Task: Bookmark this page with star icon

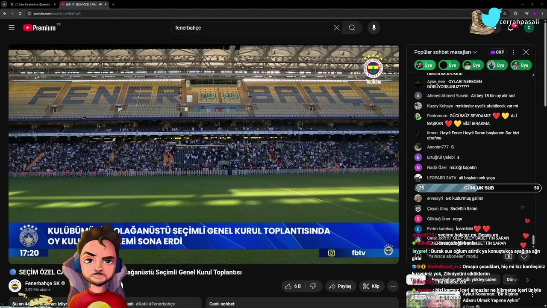Action: click(x=505, y=13)
